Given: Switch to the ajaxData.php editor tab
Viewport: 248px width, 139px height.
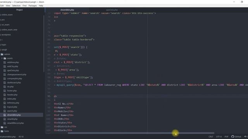Looking at the screenshot, I should [112, 10].
